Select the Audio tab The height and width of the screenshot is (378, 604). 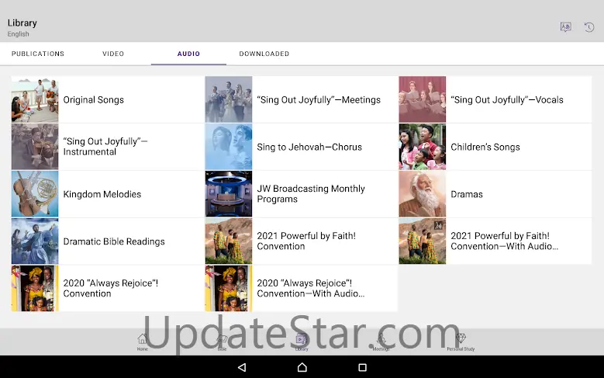coord(188,54)
